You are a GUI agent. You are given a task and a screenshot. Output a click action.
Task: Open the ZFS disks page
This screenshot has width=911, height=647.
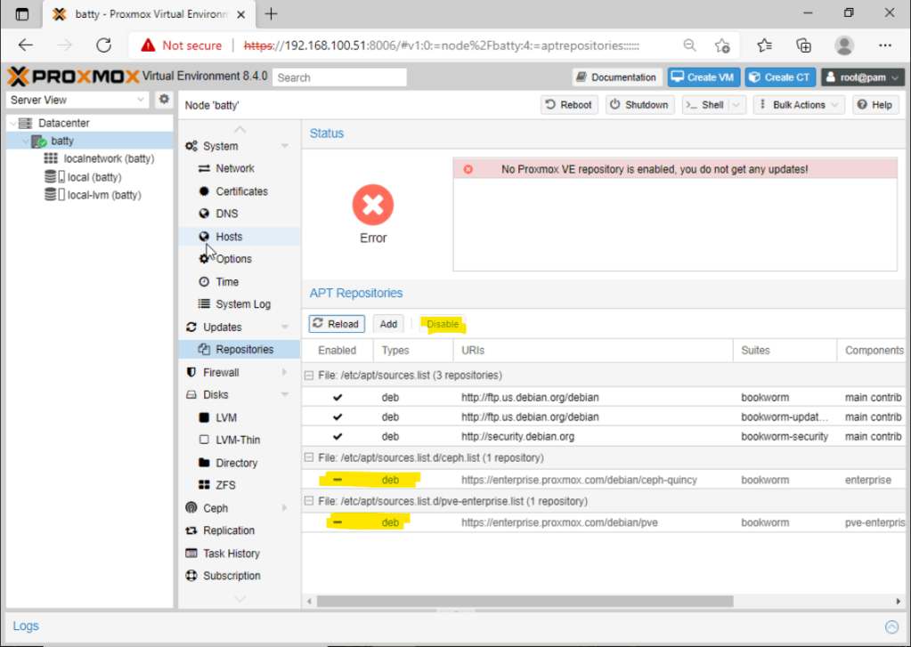(227, 485)
